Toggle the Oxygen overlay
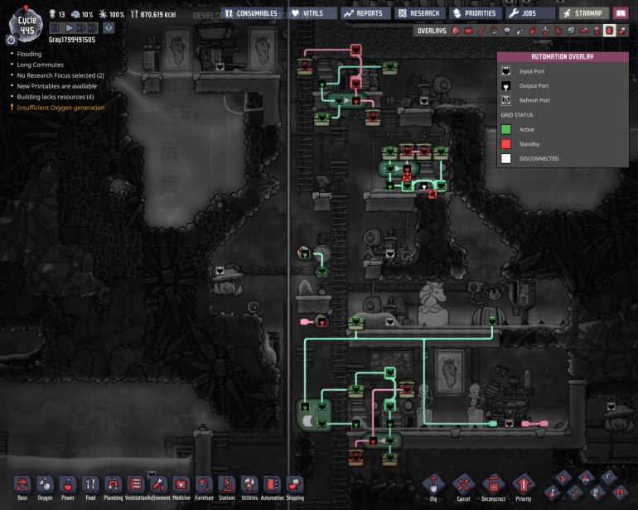The image size is (638, 510). pos(456,31)
